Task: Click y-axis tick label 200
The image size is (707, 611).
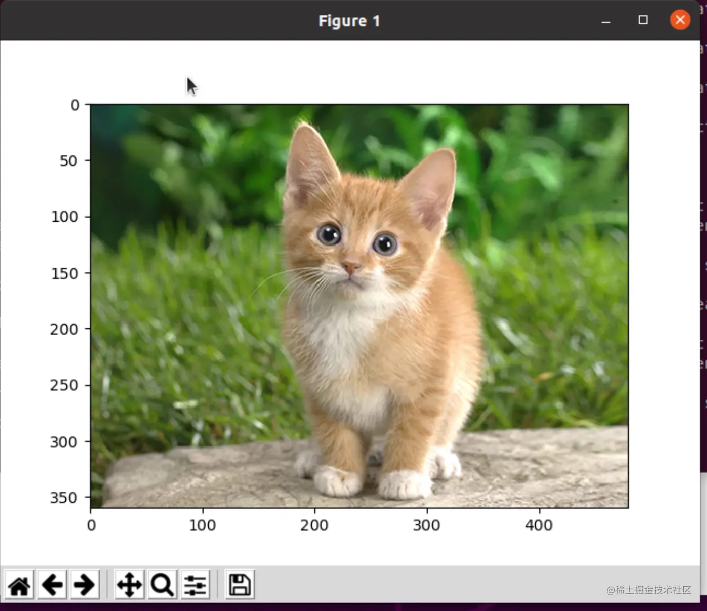Action: 64,329
